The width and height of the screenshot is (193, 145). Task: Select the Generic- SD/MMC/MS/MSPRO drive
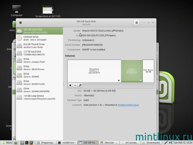click(39, 90)
